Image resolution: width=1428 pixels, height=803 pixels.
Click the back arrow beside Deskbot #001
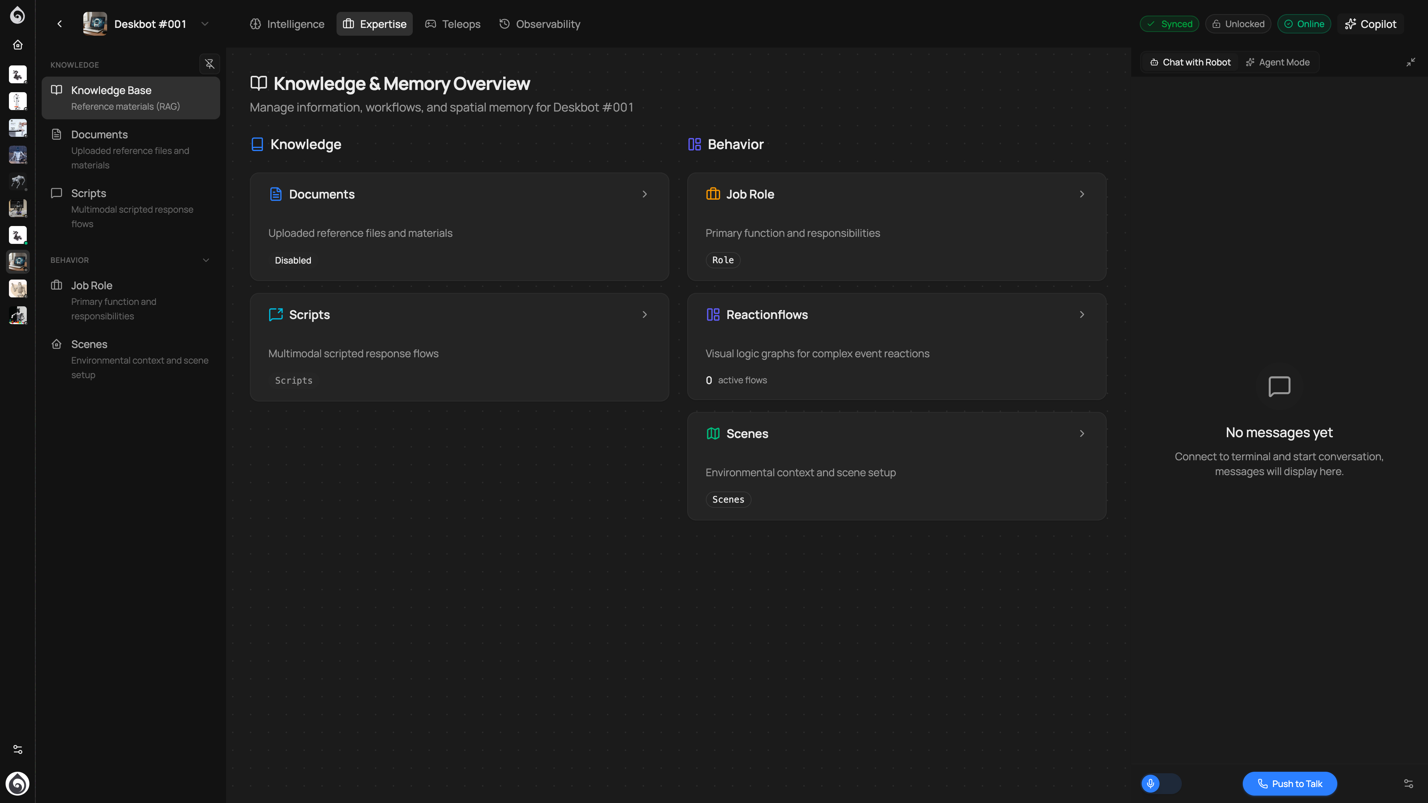60,24
